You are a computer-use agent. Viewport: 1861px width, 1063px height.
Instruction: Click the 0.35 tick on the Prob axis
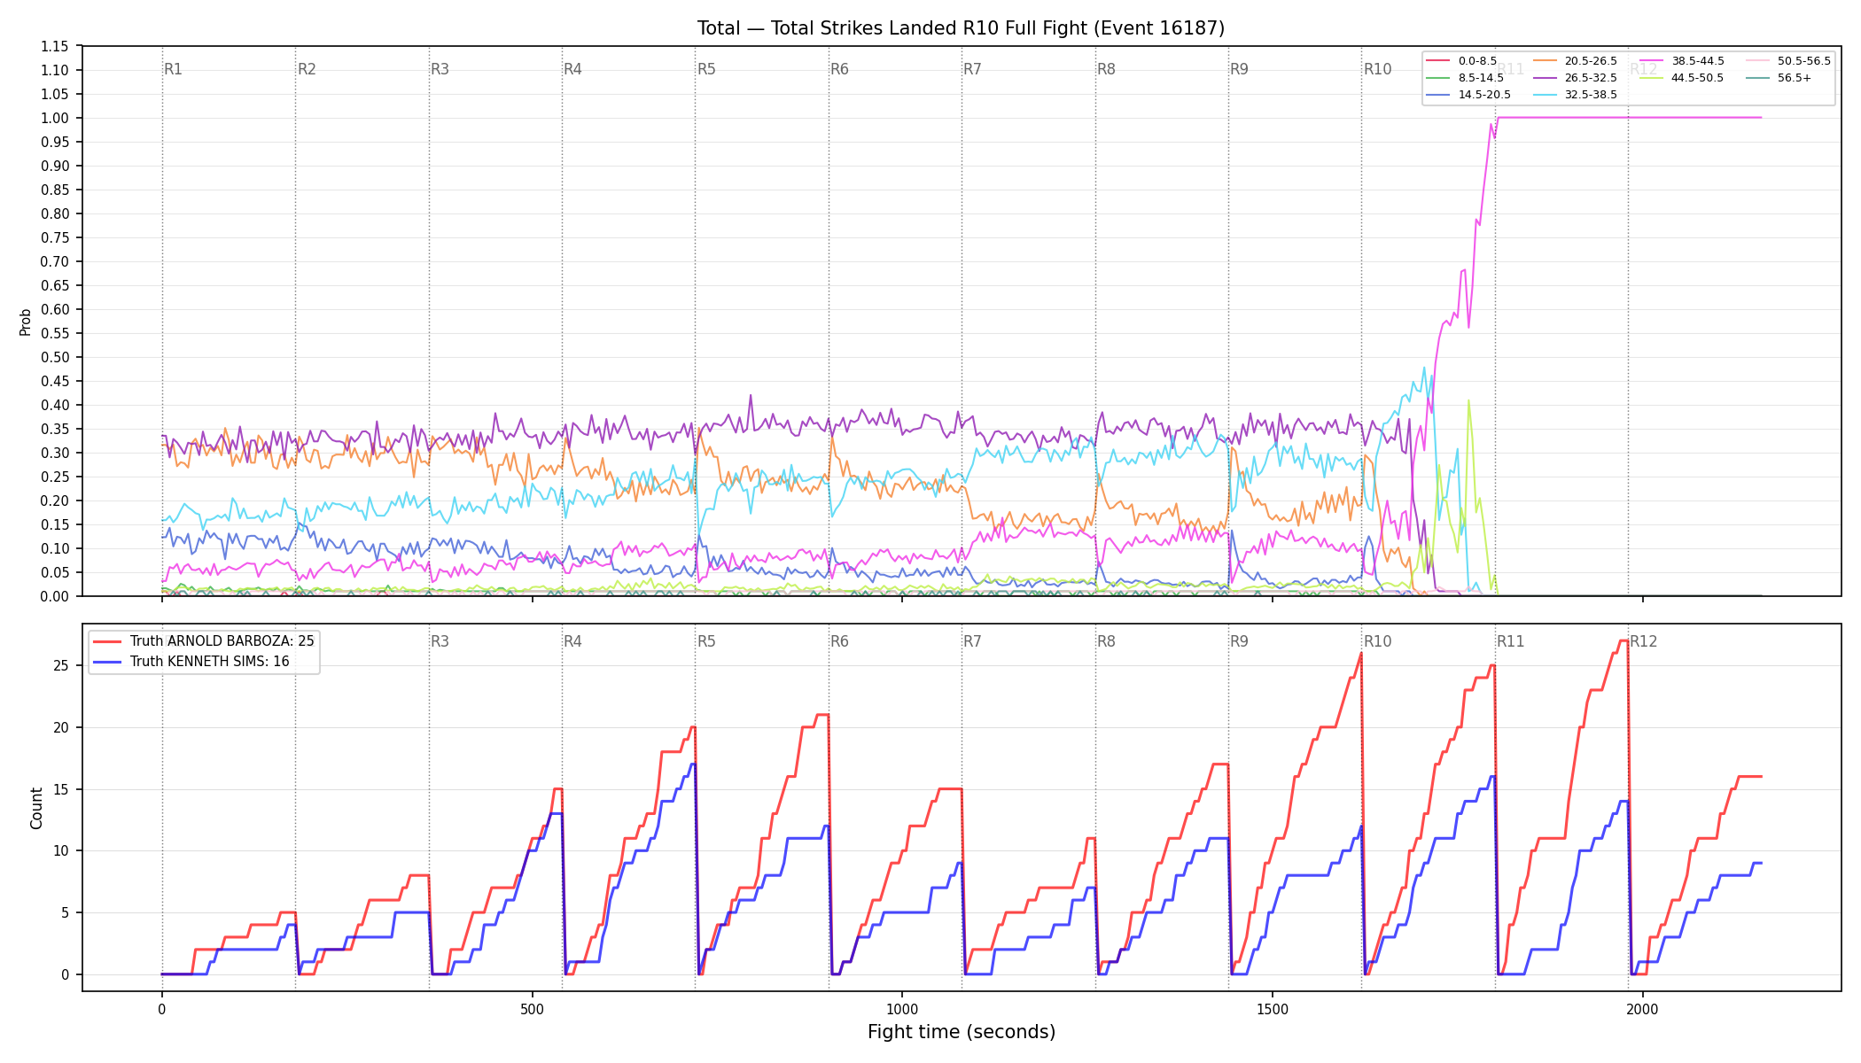point(55,429)
